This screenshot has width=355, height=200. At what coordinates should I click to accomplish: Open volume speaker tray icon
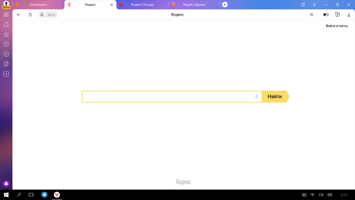[x=330, y=195]
